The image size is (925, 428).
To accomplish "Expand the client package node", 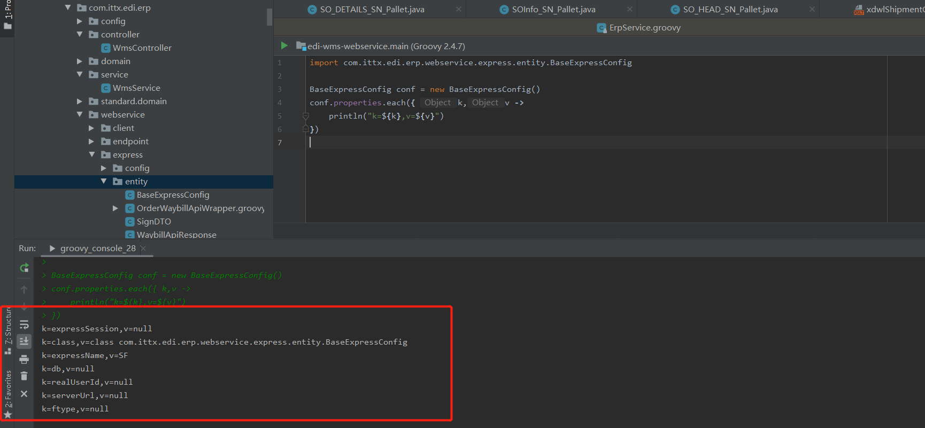I will click(91, 128).
